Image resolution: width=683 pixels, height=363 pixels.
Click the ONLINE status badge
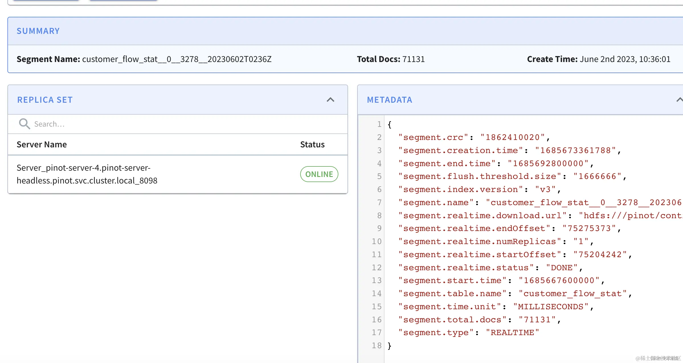[319, 174]
